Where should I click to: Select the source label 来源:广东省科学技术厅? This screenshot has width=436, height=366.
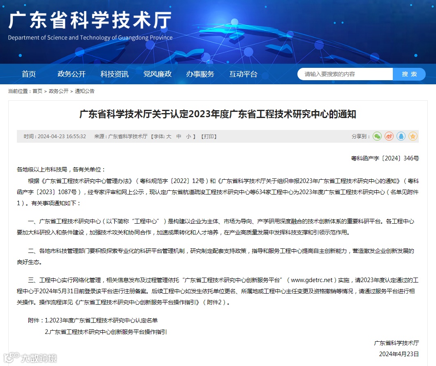coord(121,137)
